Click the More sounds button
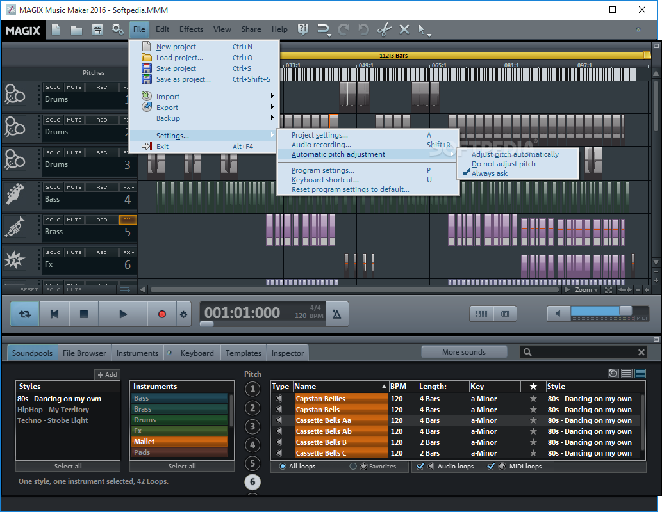This screenshot has width=662, height=512. (464, 352)
